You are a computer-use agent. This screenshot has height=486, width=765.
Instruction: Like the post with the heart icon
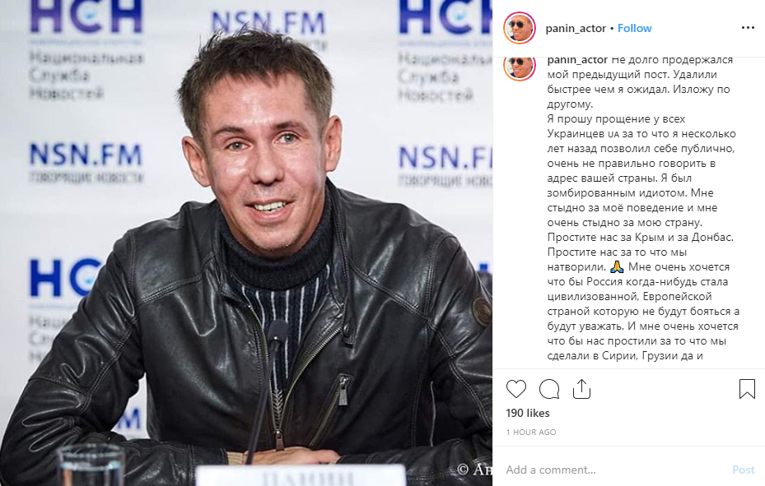click(x=516, y=389)
